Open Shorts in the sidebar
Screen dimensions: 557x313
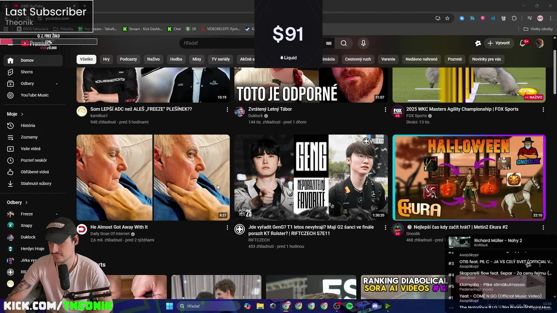pos(33,72)
